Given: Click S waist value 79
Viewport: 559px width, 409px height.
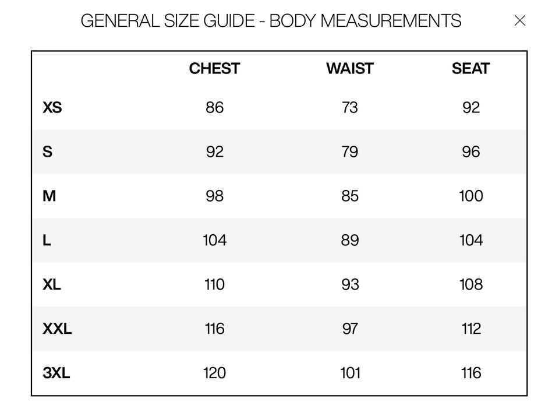Looking at the screenshot, I should [x=350, y=152].
